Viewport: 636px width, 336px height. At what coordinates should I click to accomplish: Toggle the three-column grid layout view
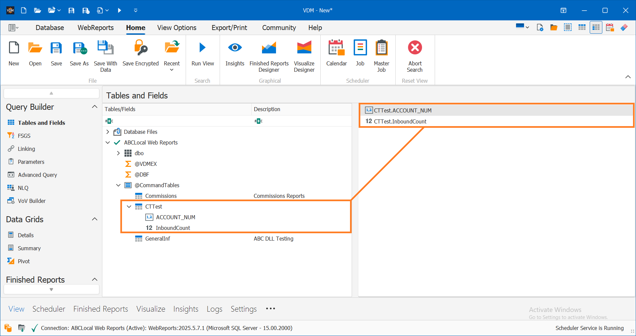click(582, 27)
